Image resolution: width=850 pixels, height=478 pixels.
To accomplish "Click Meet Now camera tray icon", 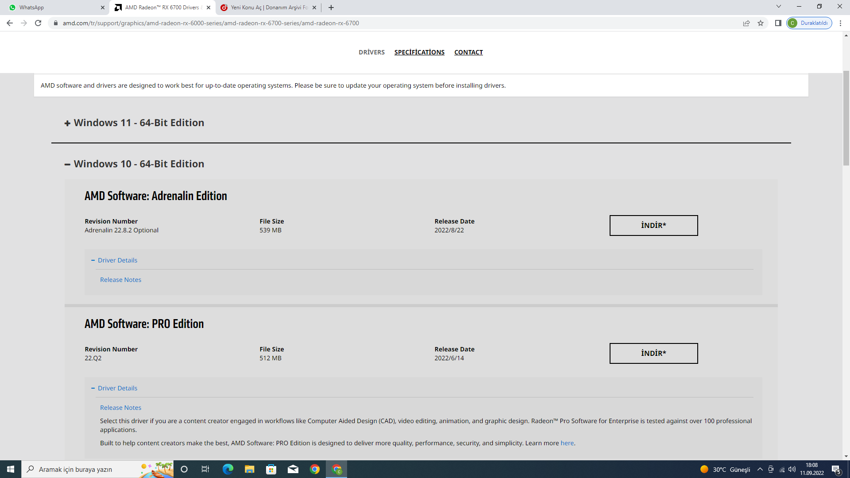I will coord(771,469).
